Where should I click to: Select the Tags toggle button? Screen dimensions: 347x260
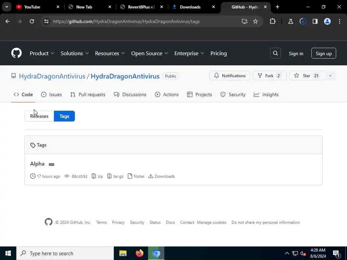tap(64, 116)
